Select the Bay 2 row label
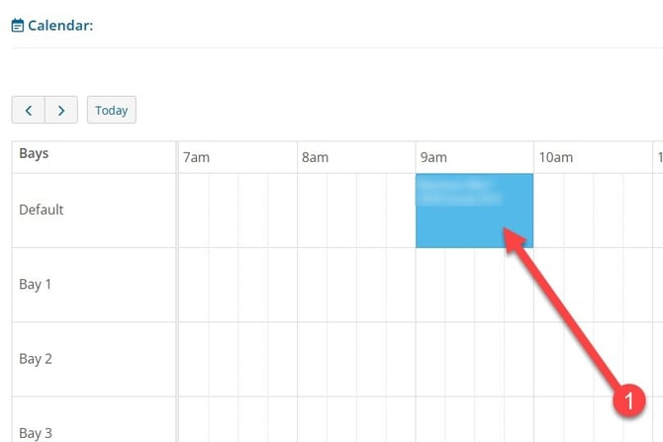 pyautogui.click(x=36, y=359)
